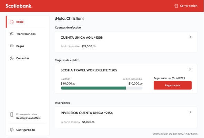Viewport: 204px width, 138px height.
Task: Click the Última sesión timestamp text
Action: point(175,134)
